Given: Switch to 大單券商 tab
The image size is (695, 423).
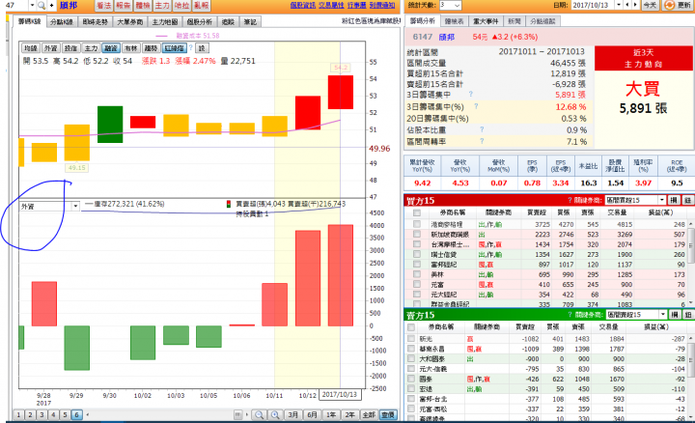Looking at the screenshot, I should (130, 21).
